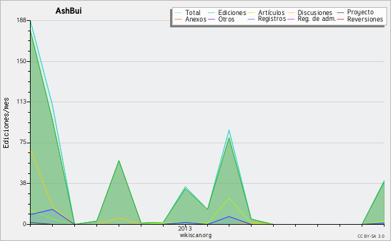Click the Ediciones/mes axis title
Screen dimensions: 391x241
(6, 123)
